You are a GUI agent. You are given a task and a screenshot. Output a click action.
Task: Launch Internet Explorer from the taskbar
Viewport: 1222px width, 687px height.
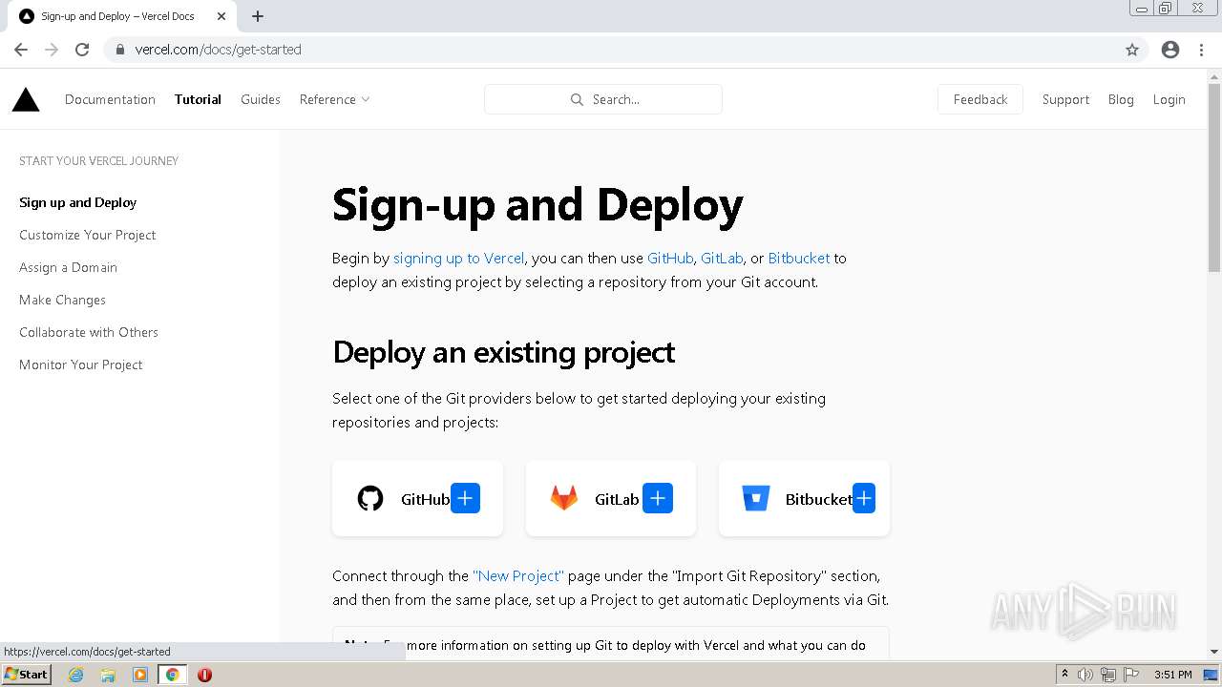(x=76, y=675)
